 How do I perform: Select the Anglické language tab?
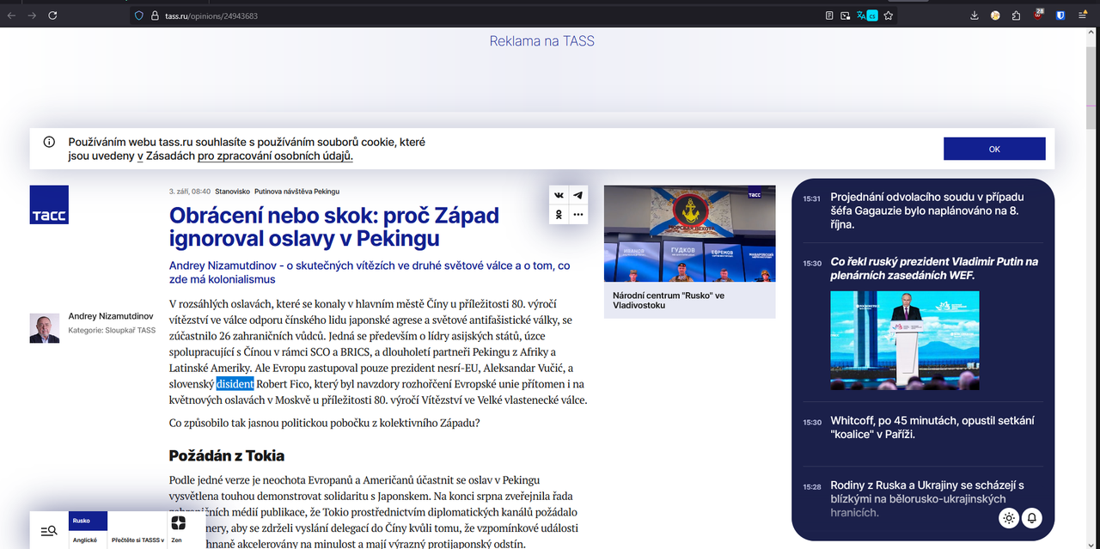tap(84, 540)
